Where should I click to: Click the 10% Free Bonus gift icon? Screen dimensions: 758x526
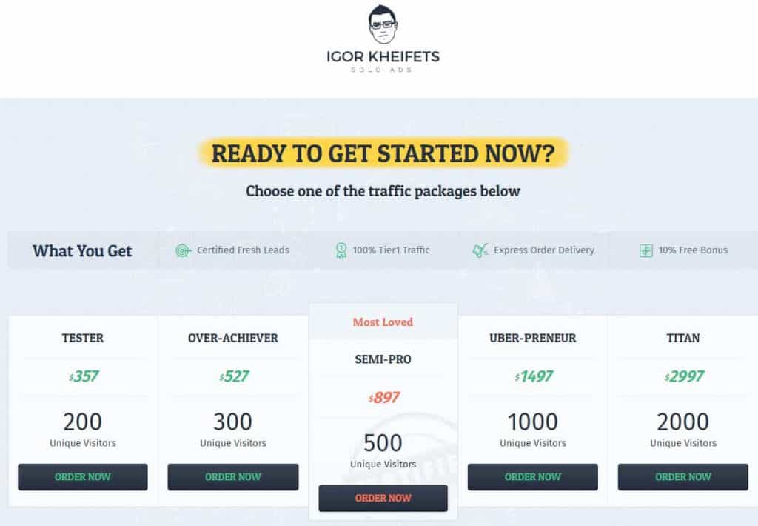645,250
